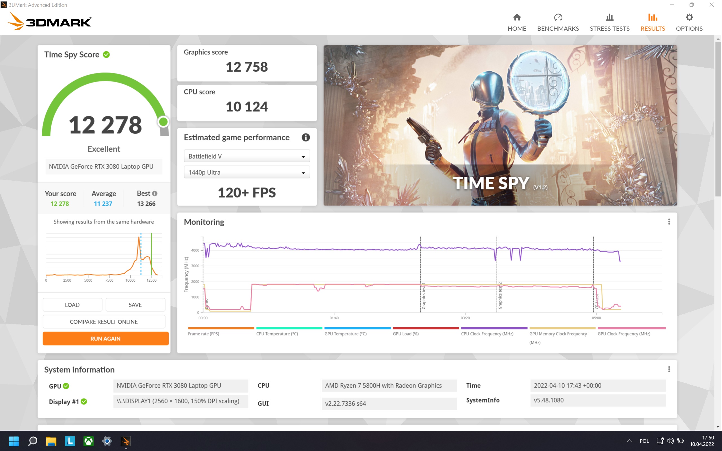The width and height of the screenshot is (722, 451).
Task: Expand the Battlefield V game dropdown
Action: 247,156
